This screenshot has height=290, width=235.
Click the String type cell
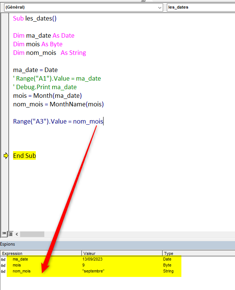coord(168,271)
